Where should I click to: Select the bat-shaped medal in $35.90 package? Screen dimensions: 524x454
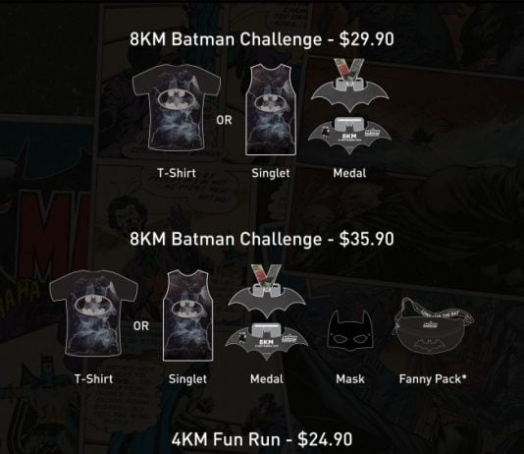(267, 312)
